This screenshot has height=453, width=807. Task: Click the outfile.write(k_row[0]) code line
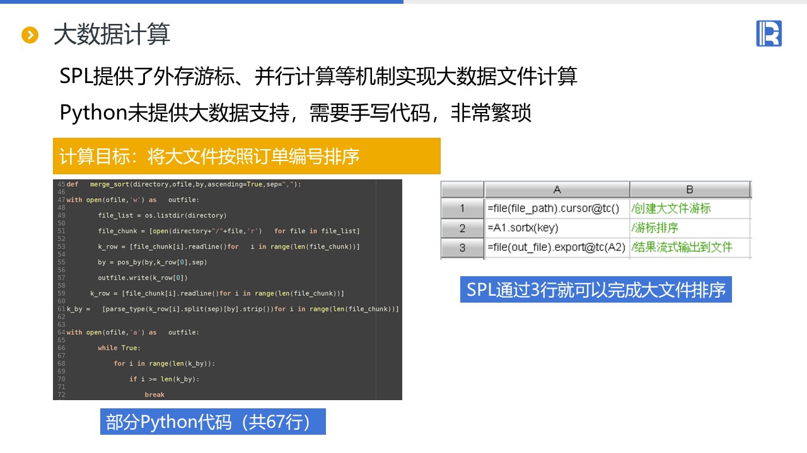(x=143, y=277)
